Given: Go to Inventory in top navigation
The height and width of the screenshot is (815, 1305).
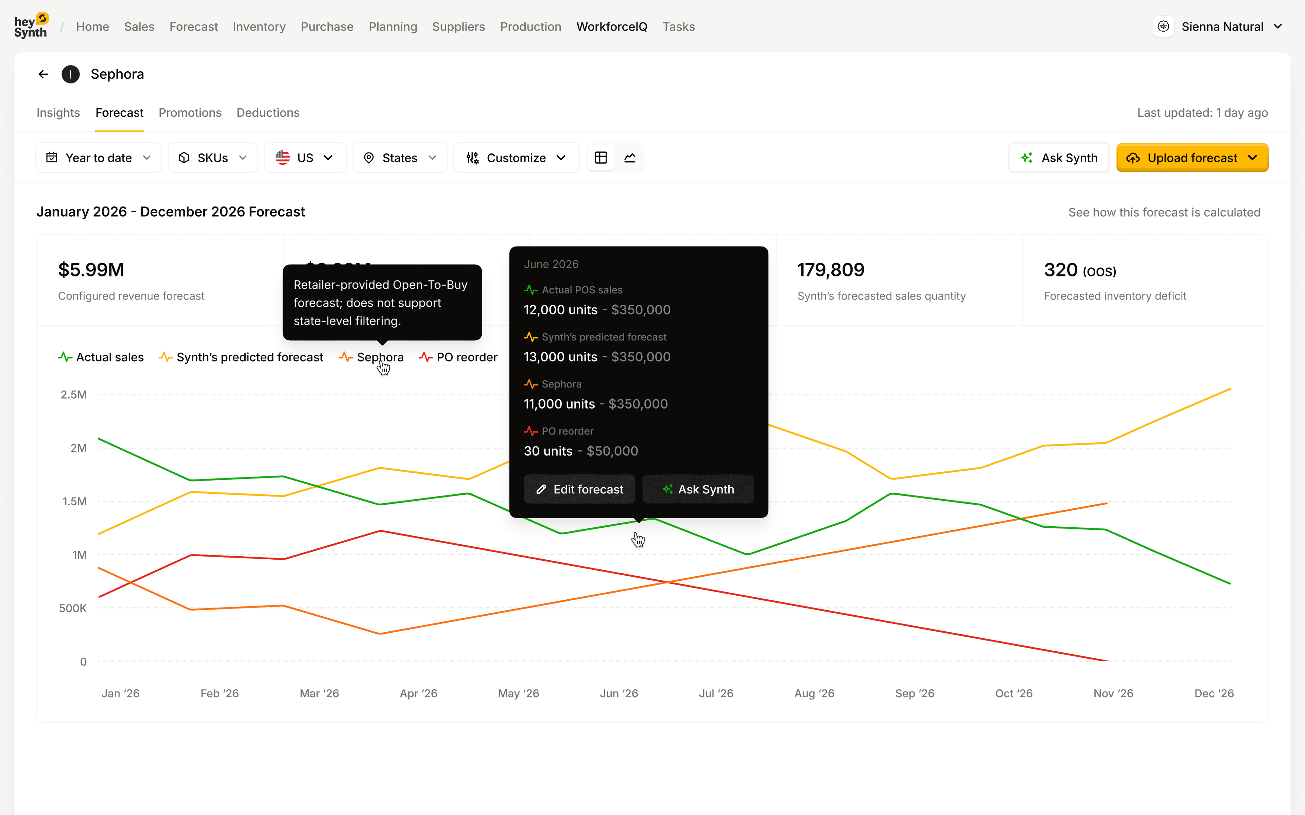Looking at the screenshot, I should (259, 26).
